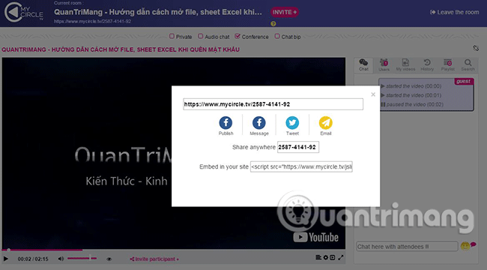487x270 pixels.
Task: Click the video progress bar
Action: tap(173, 250)
